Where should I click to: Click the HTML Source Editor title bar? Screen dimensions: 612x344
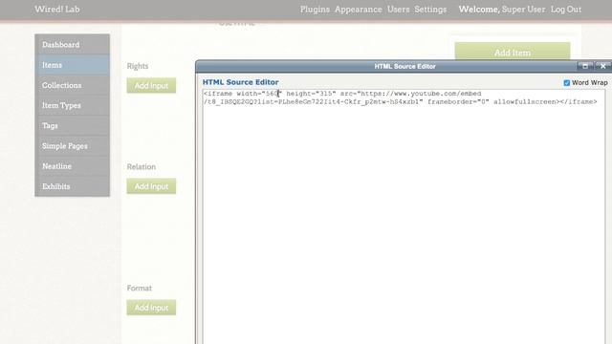404,66
